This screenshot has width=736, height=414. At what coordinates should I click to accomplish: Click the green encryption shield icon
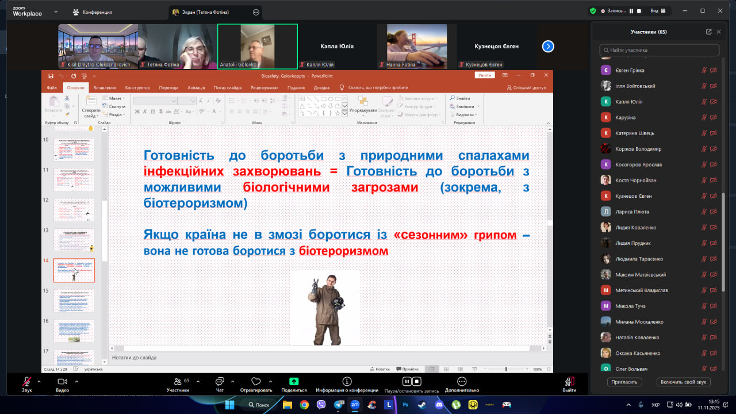coord(593,11)
